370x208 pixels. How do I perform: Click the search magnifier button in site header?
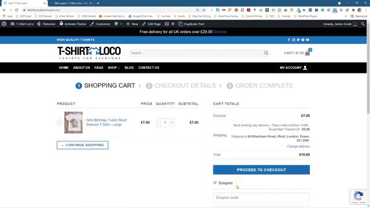click(x=266, y=53)
